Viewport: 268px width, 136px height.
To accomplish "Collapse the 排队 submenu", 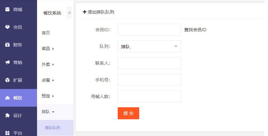I will tap(48, 112).
